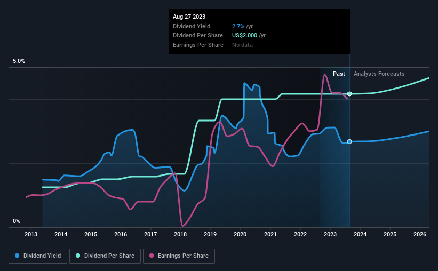Click the 2025 x-axis label

click(x=390, y=234)
